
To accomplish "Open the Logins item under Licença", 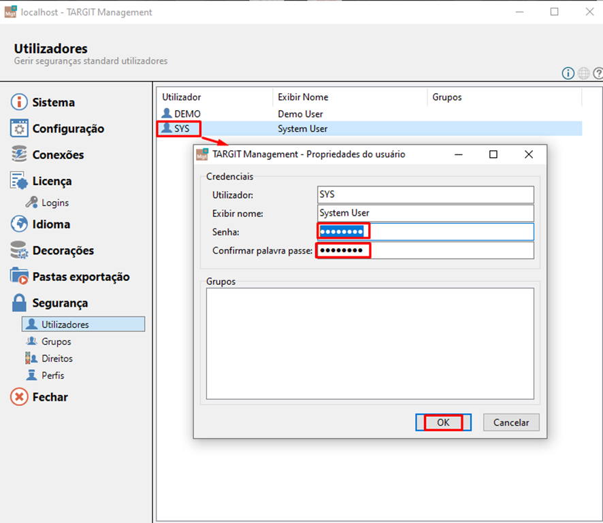I will pyautogui.click(x=55, y=203).
